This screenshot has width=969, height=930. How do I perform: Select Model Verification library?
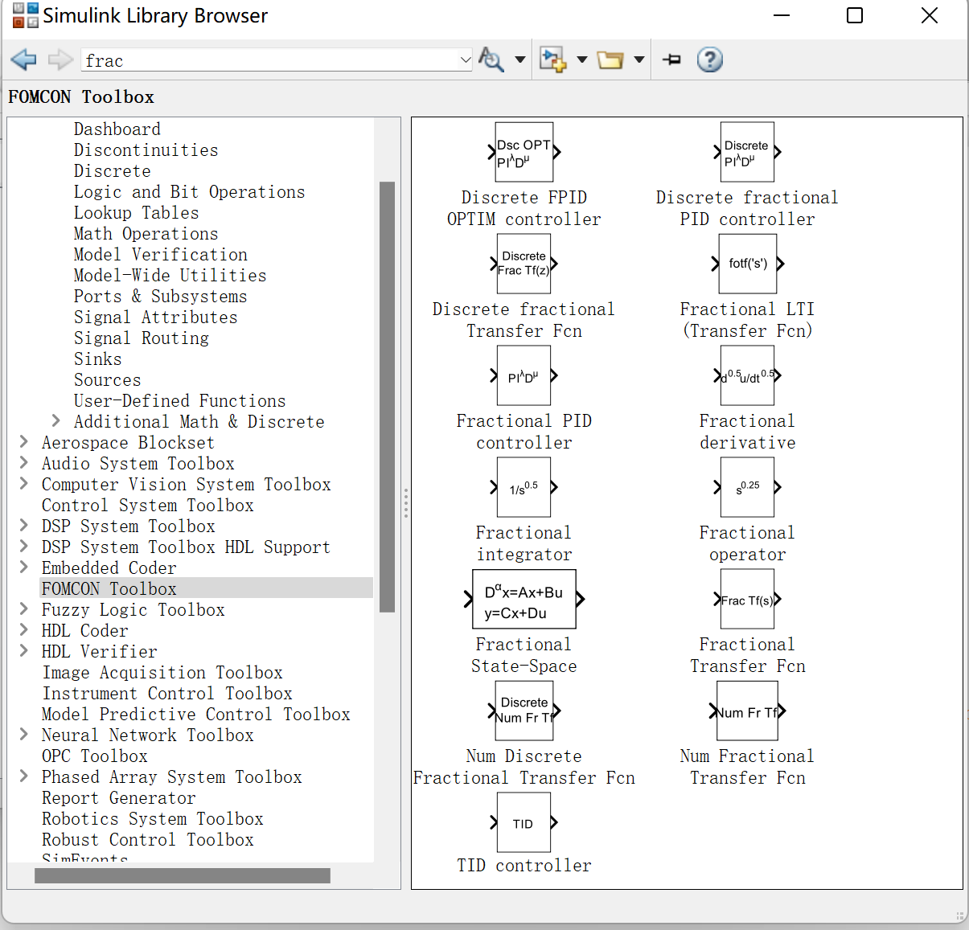(x=161, y=255)
